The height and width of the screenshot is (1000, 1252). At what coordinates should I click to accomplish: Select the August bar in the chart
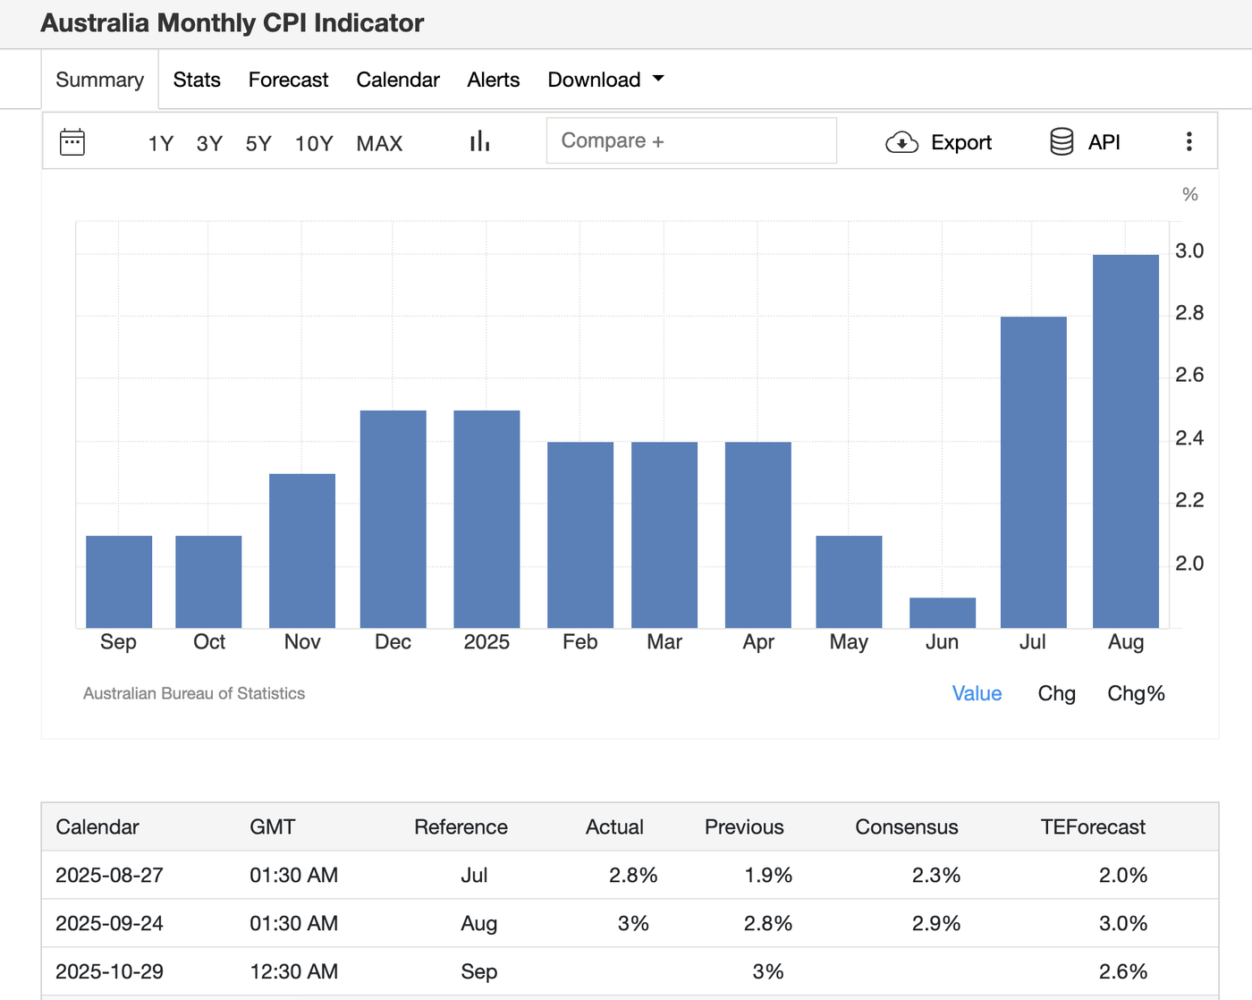click(1125, 438)
